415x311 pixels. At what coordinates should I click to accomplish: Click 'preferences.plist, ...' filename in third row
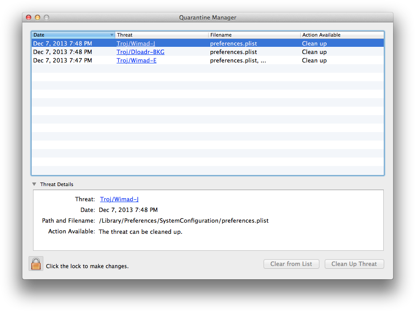coord(238,61)
